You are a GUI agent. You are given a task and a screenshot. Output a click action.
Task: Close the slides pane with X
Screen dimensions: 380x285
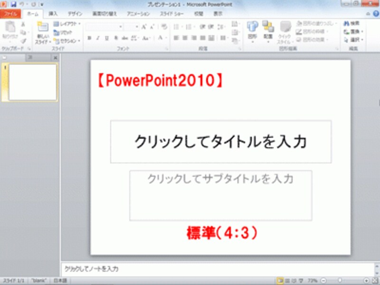tap(55, 57)
